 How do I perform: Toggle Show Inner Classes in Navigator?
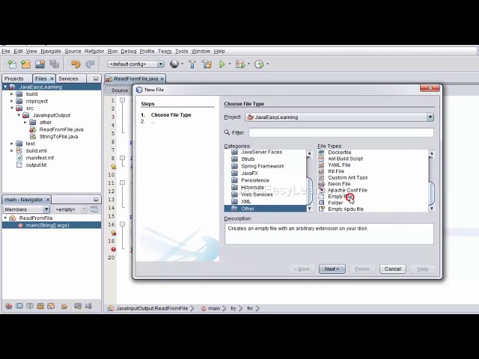pyautogui.click(x=51, y=306)
